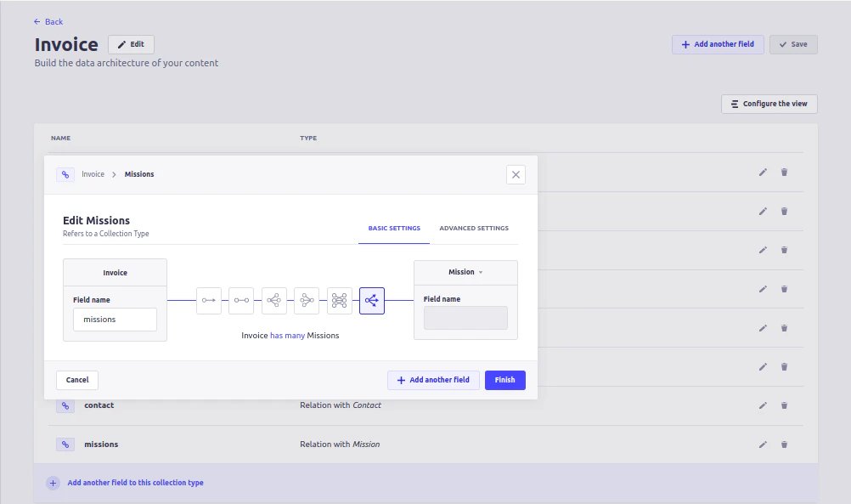
Task: Open the Mission collection dropdown
Action: (465, 271)
